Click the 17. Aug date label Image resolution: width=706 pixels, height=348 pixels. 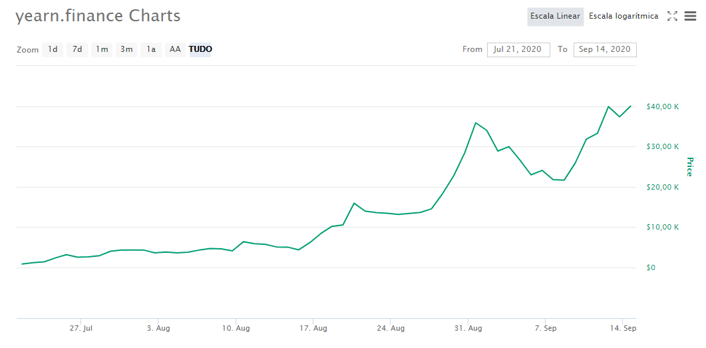(x=313, y=328)
